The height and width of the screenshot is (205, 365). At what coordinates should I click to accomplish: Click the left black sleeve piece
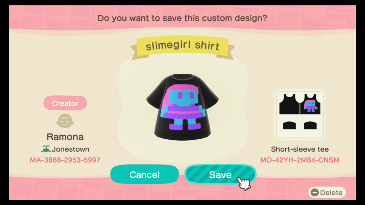click(289, 126)
